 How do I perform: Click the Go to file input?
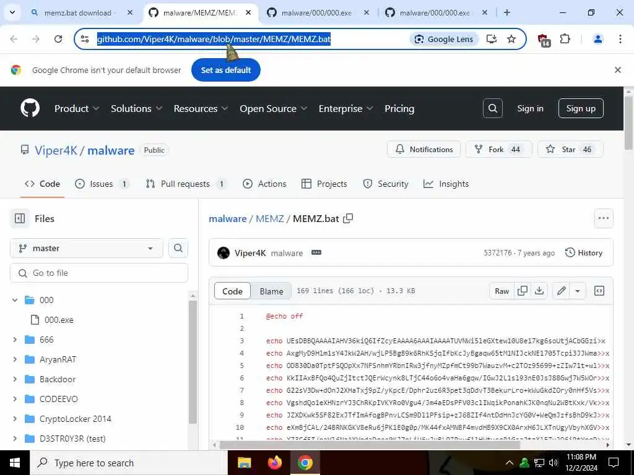99,273
